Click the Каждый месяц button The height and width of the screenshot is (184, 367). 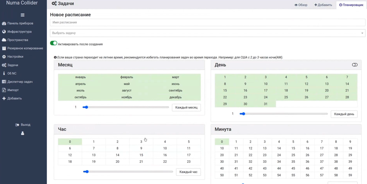(x=186, y=108)
